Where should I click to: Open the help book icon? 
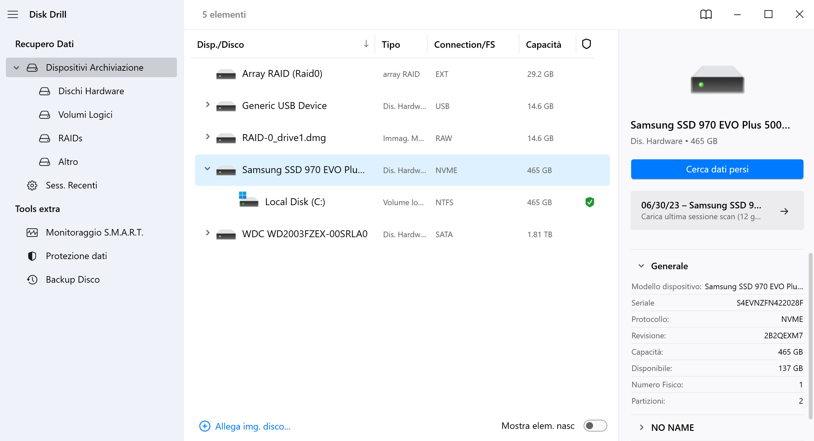click(x=706, y=14)
